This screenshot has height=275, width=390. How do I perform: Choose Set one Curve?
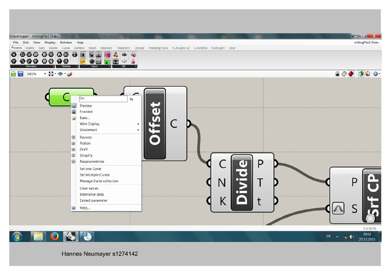(x=106, y=169)
